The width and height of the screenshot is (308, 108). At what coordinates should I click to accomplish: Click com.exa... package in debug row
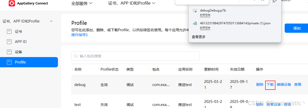coord(161,84)
